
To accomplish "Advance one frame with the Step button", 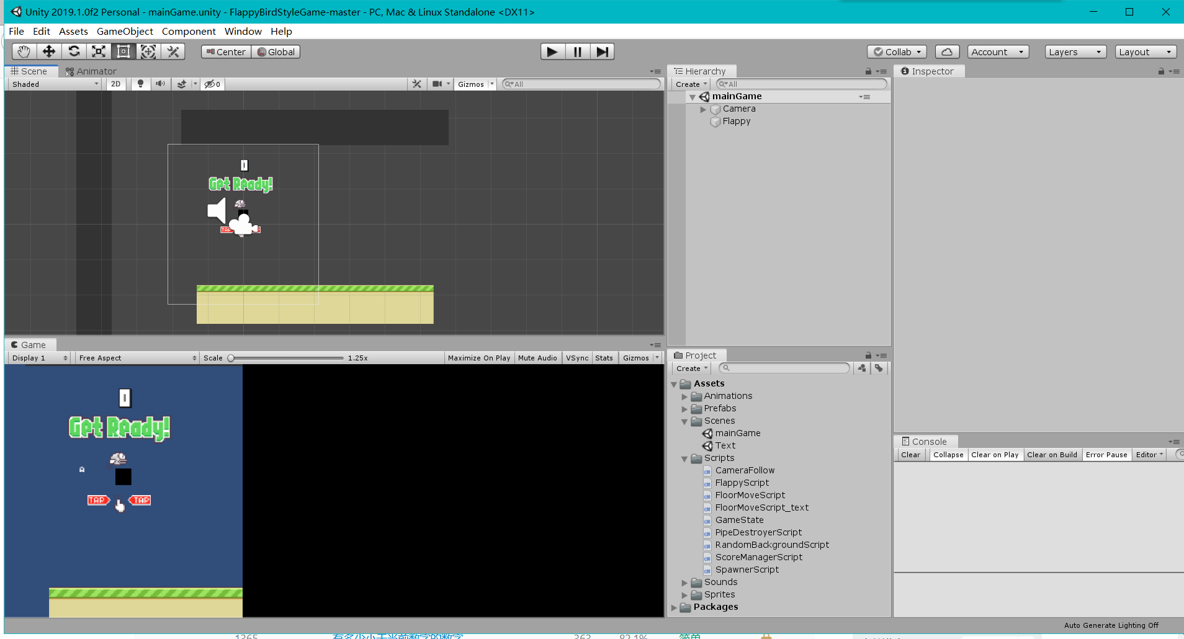I will pyautogui.click(x=602, y=51).
